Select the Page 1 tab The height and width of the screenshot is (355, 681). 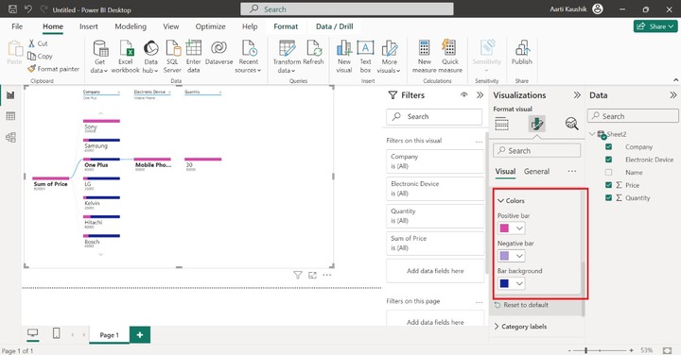click(x=109, y=334)
